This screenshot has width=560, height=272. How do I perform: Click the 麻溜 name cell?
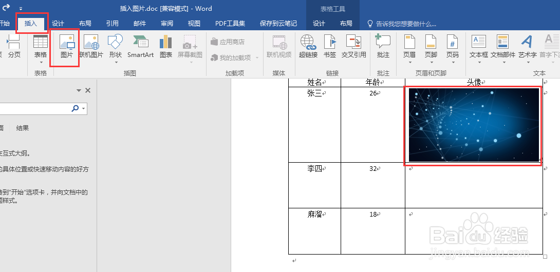(x=314, y=231)
